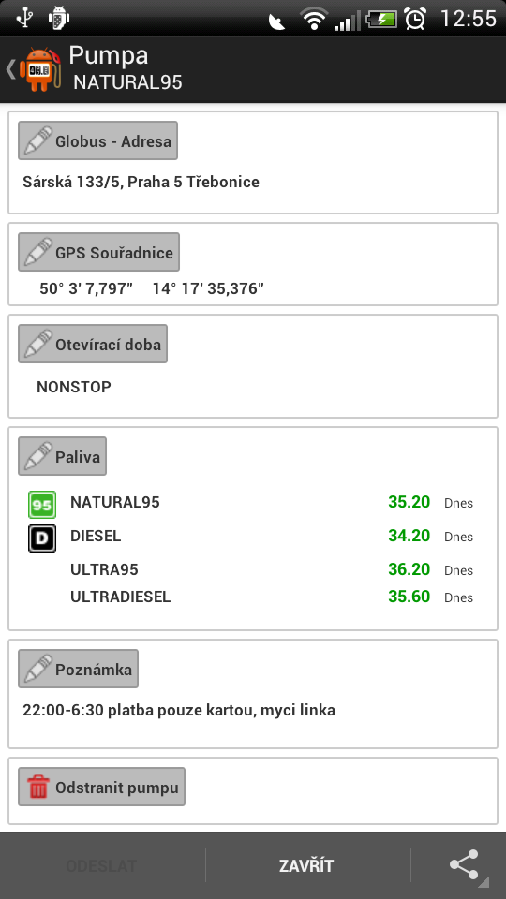Tap the disabled ODESLAT button
The width and height of the screenshot is (506, 899).
(x=101, y=865)
